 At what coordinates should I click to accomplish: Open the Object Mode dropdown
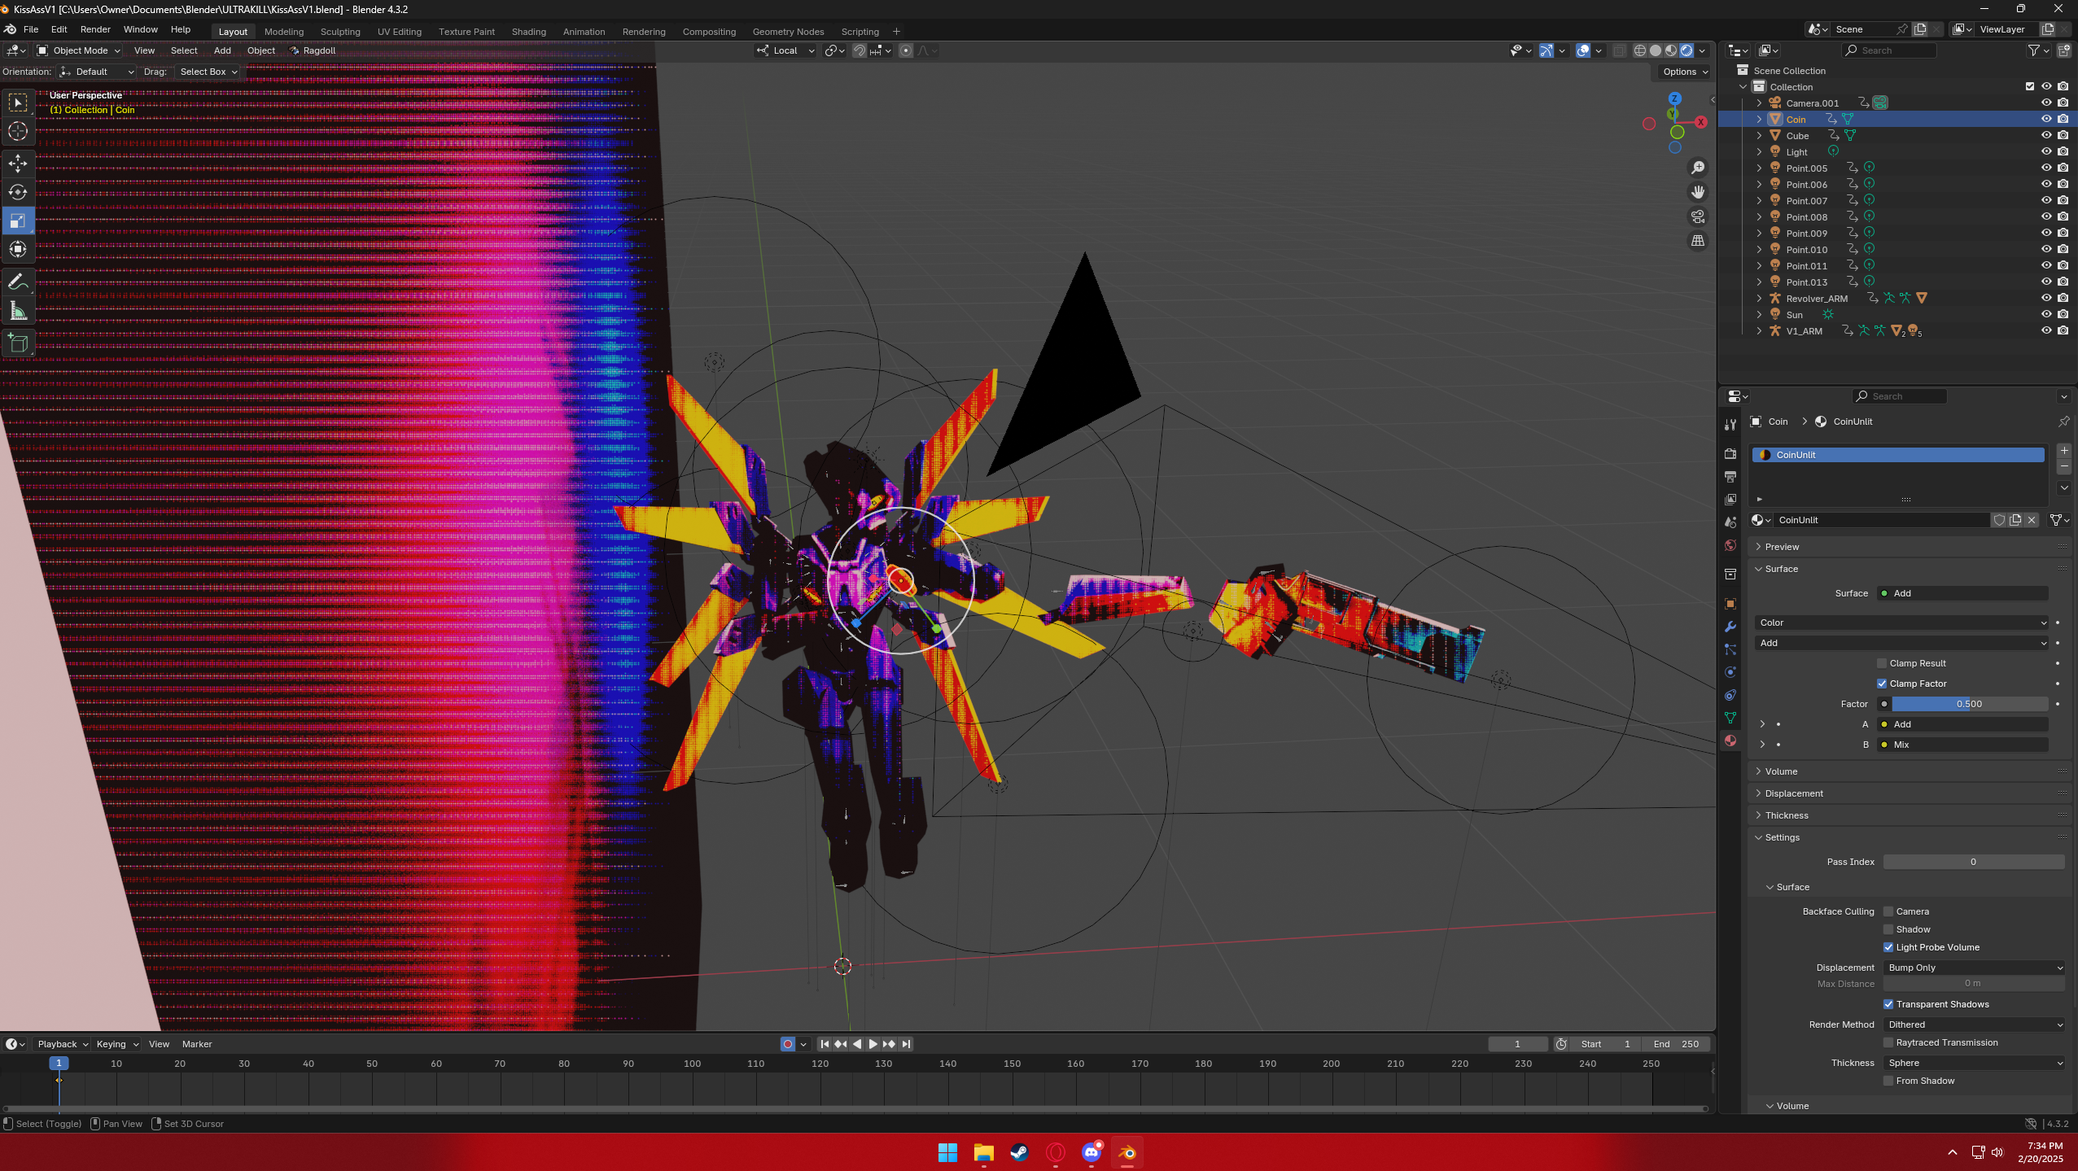coord(79,50)
